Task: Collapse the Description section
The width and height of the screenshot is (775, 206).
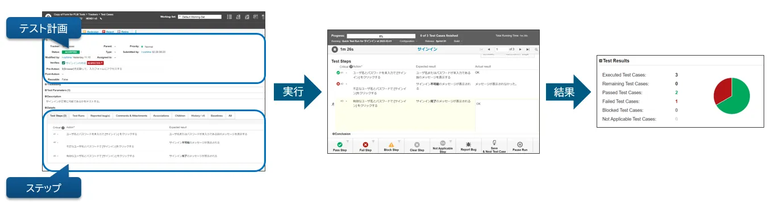Action: pos(53,96)
